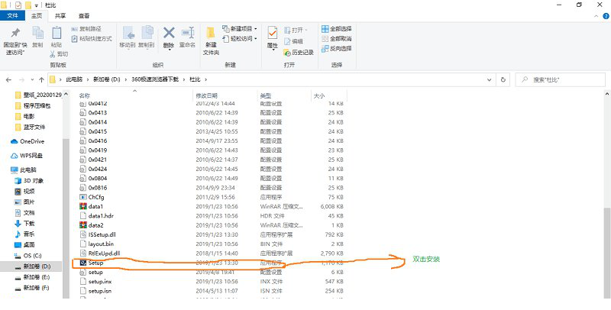The image size is (611, 310).
Task: Select WPS网盘 in navigation pane
Action: tap(26, 156)
